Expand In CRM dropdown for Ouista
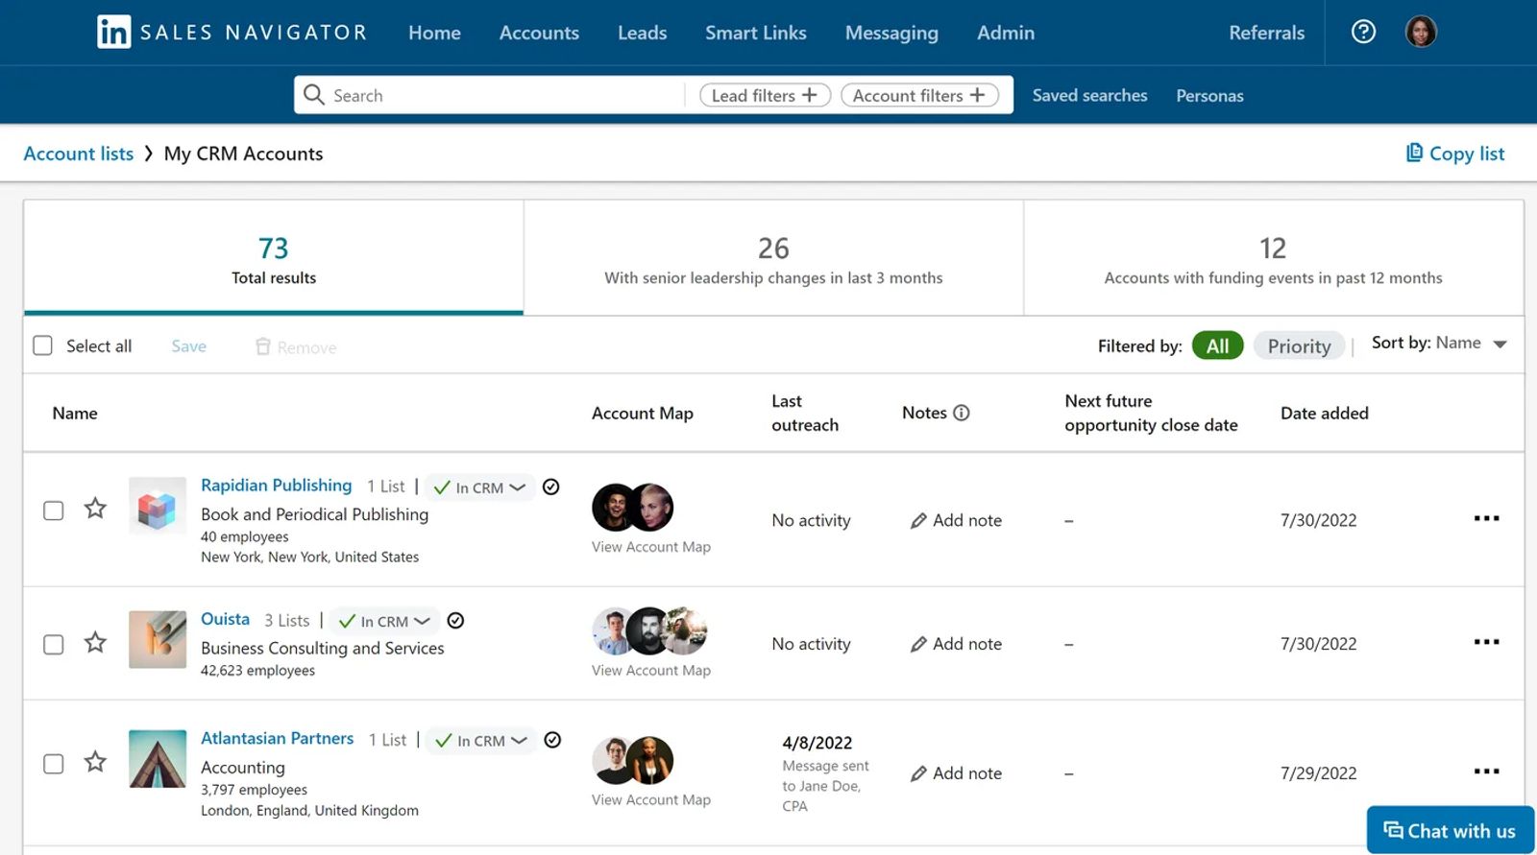This screenshot has width=1537, height=855. point(384,622)
